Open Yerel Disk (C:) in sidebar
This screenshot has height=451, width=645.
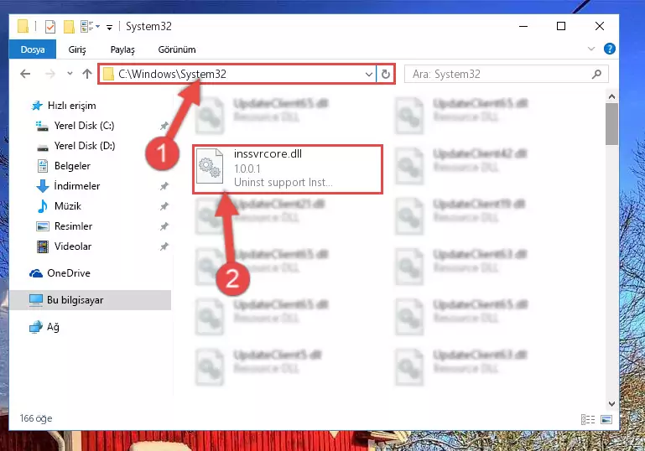(75, 126)
